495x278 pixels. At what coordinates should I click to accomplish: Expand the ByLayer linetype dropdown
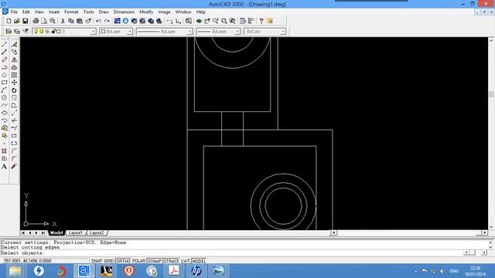pyautogui.click(x=189, y=32)
